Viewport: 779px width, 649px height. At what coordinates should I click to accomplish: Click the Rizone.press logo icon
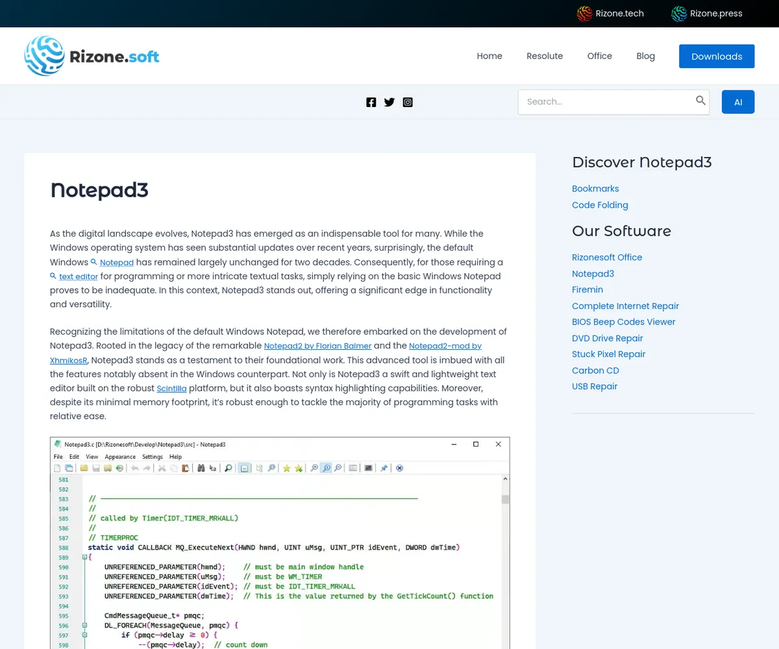click(679, 14)
